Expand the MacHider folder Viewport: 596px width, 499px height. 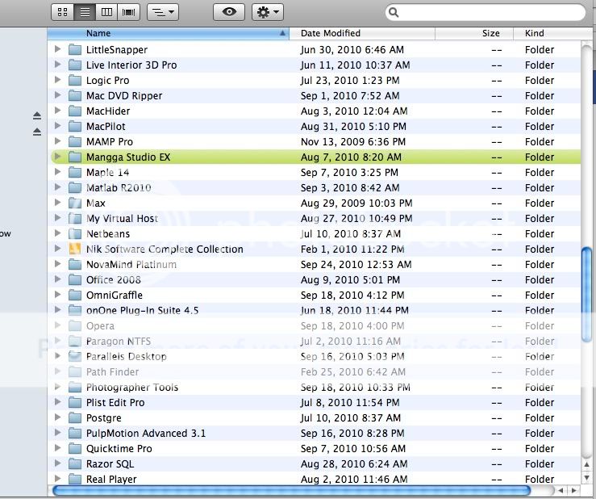tap(58, 111)
